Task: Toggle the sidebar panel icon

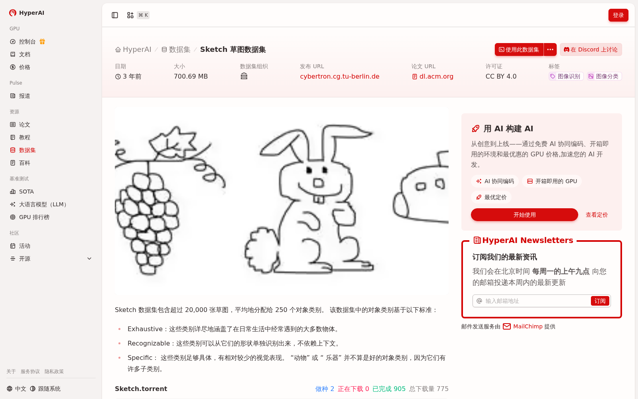Action: click(x=115, y=15)
